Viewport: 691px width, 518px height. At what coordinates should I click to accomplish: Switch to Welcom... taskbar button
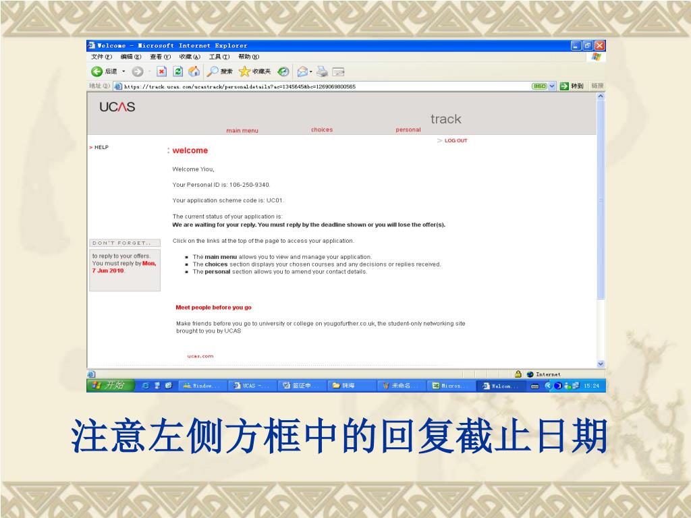click(501, 385)
